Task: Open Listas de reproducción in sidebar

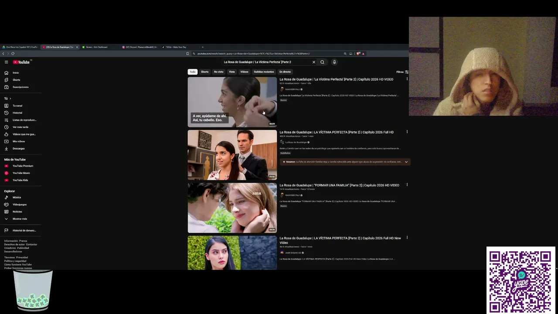Action: pyautogui.click(x=21, y=120)
